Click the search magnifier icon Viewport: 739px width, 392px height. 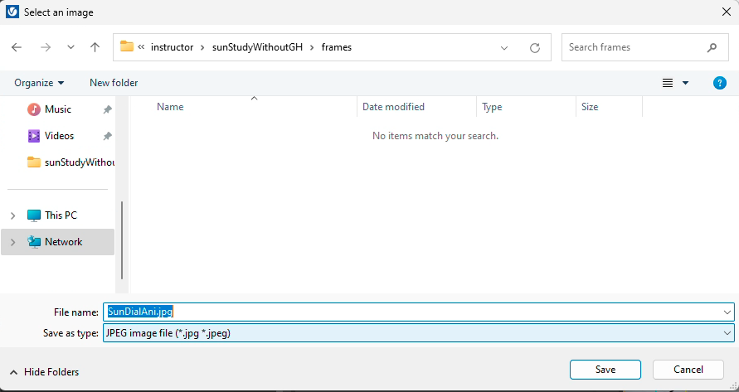[712, 48]
